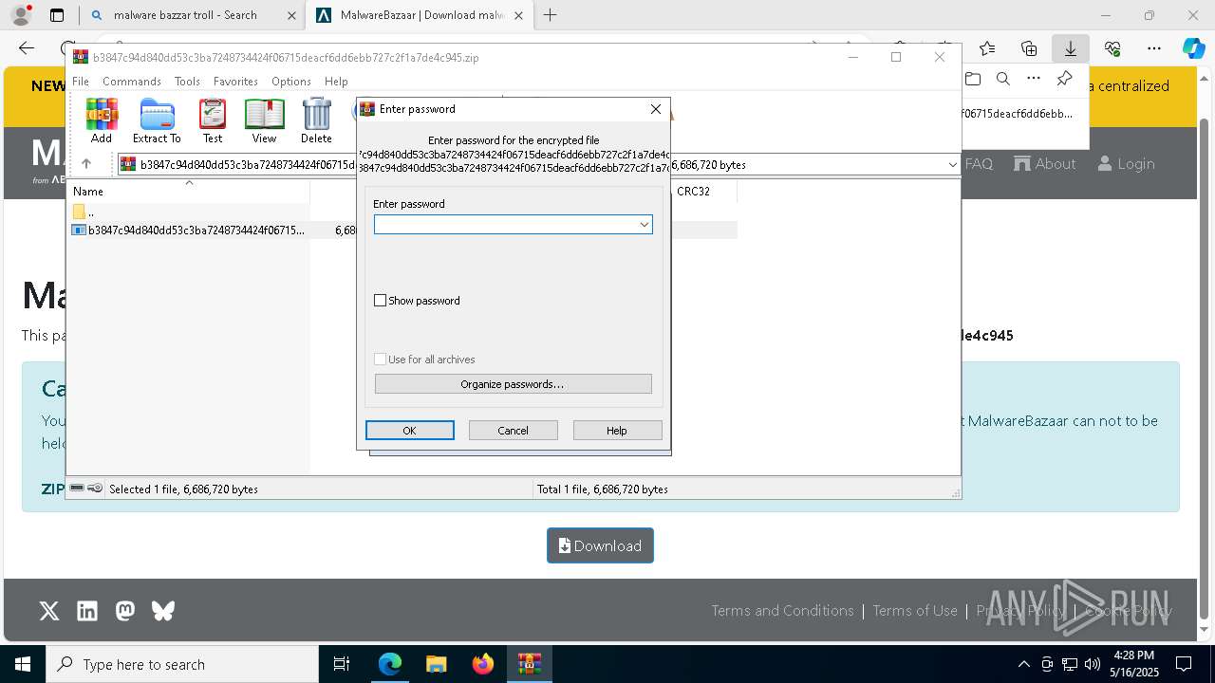Open the Commands menu
The image size is (1215, 683).
[x=132, y=82]
